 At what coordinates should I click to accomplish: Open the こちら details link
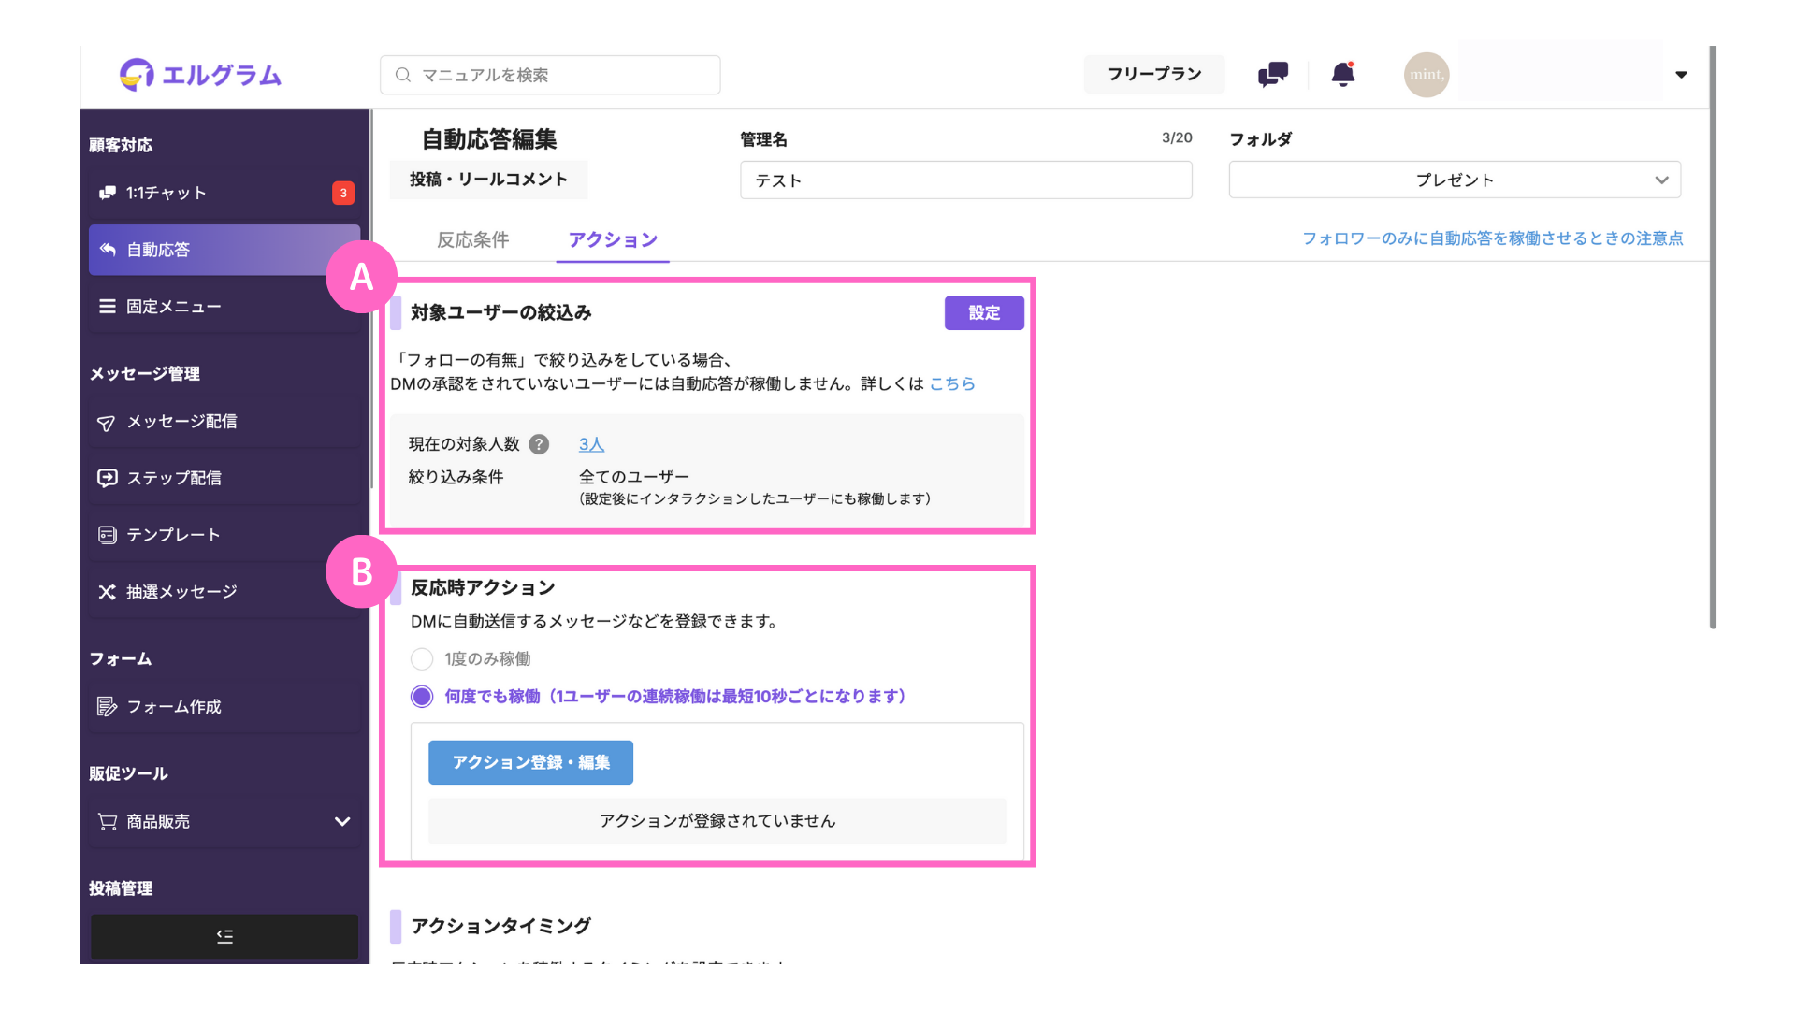coord(952,383)
